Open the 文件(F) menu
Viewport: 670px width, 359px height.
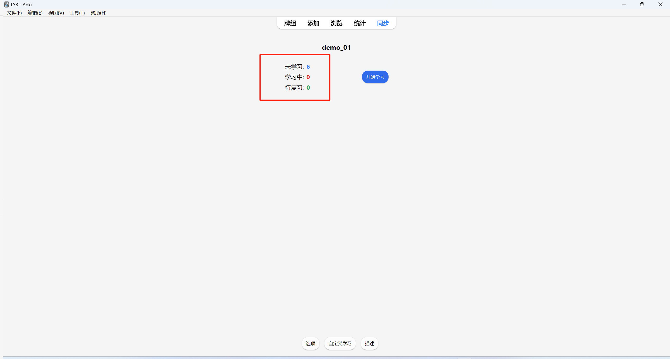pos(14,13)
